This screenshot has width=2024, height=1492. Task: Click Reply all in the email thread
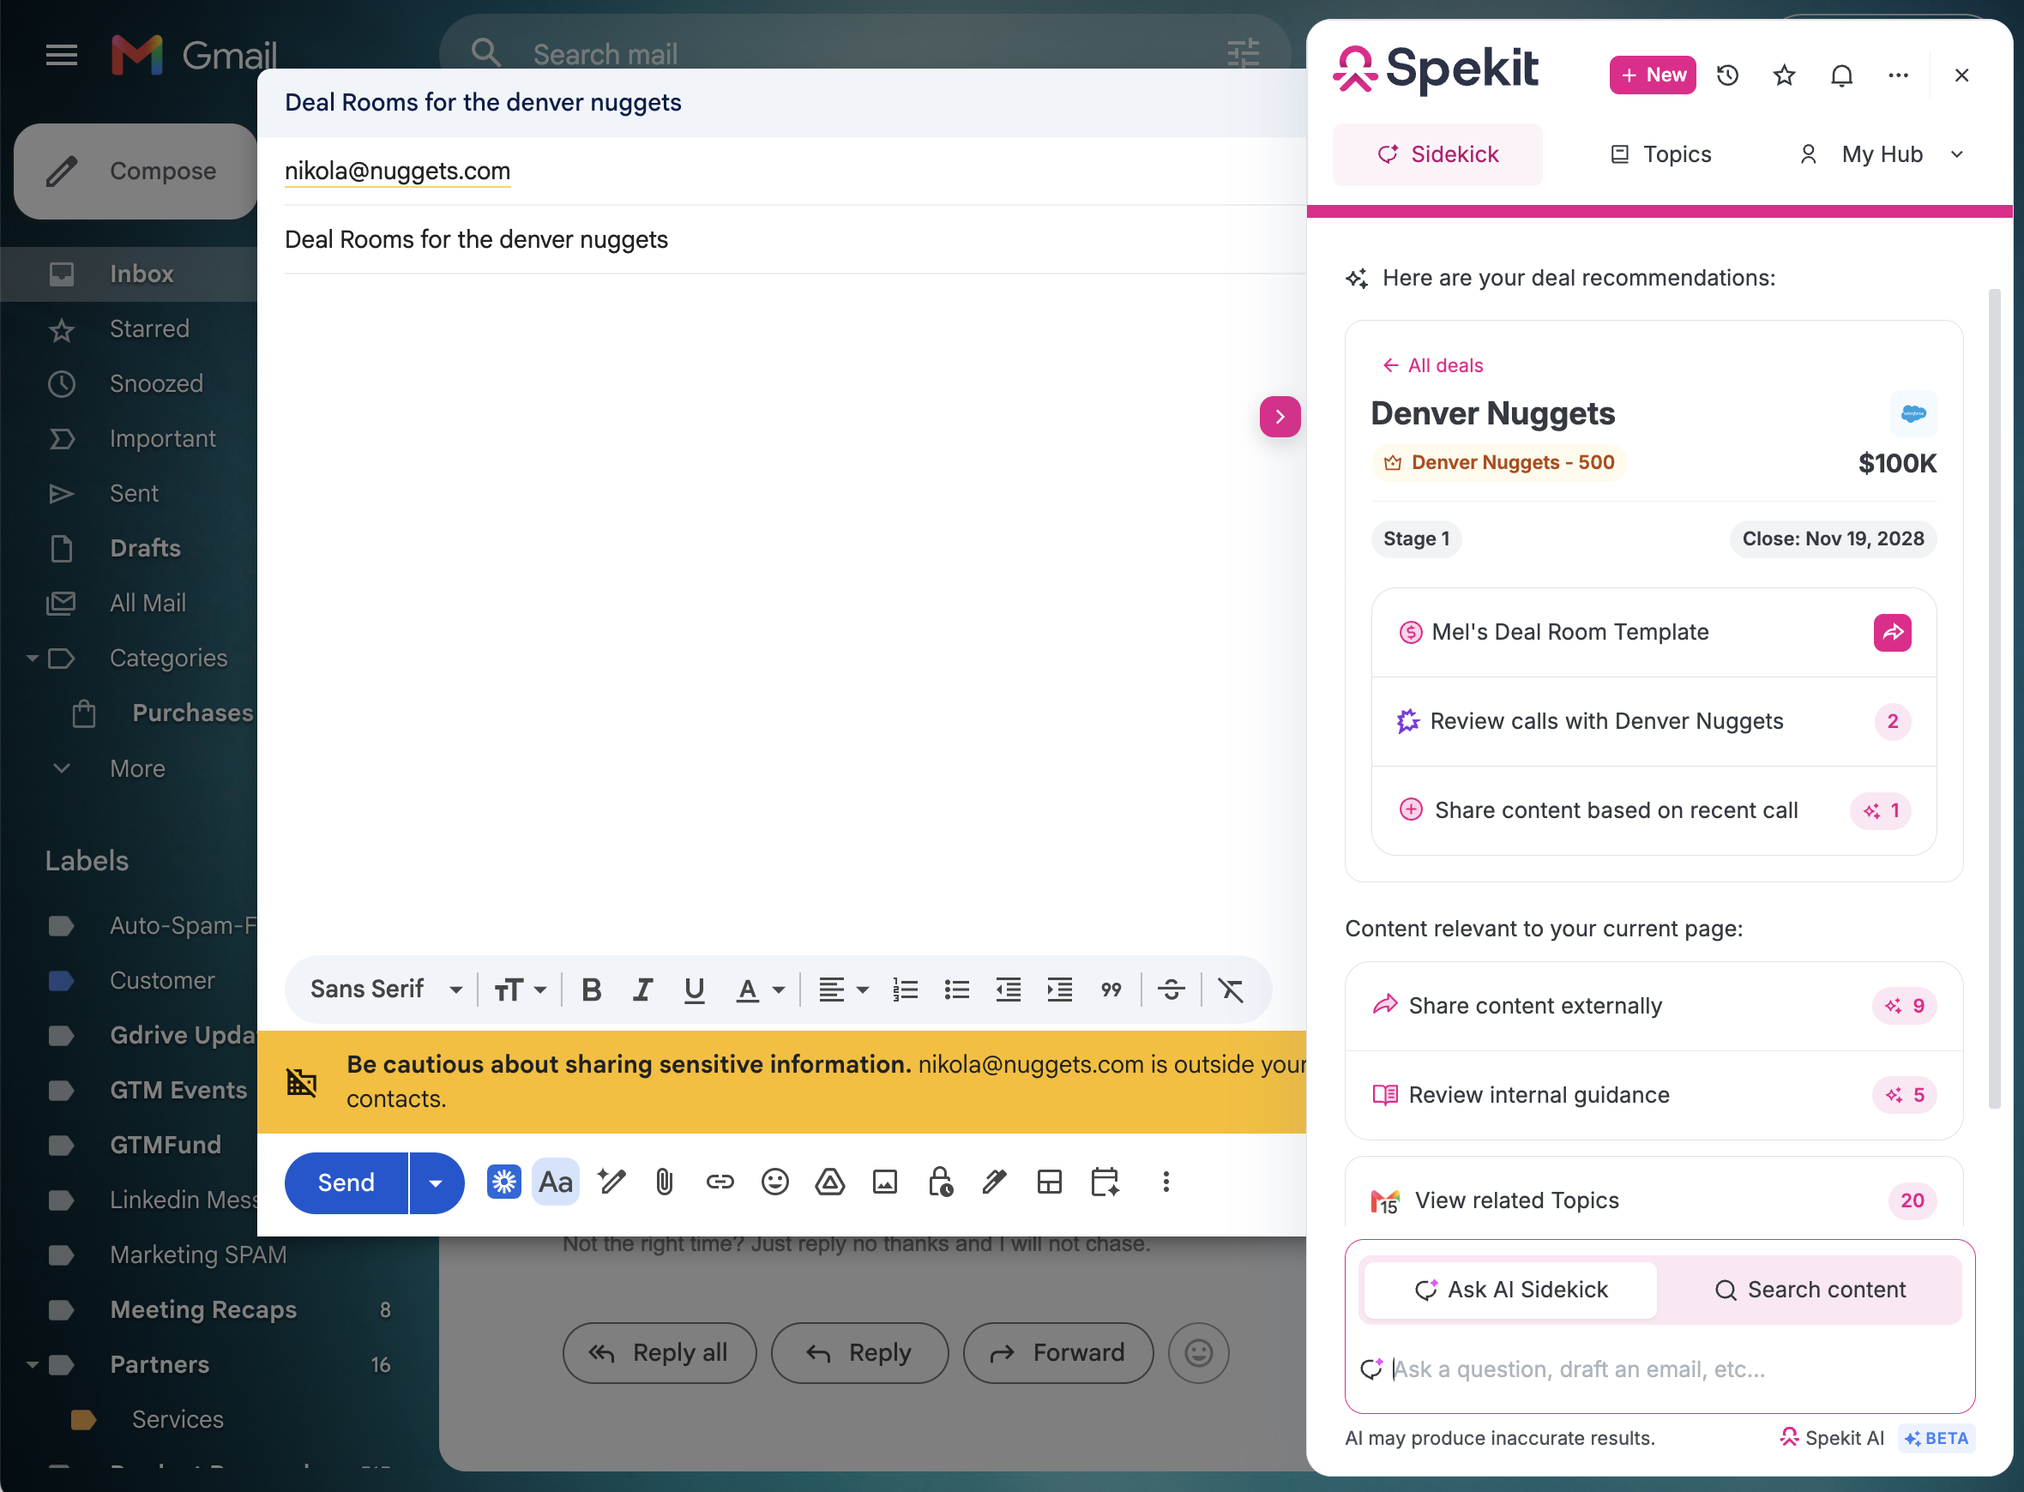tap(660, 1352)
